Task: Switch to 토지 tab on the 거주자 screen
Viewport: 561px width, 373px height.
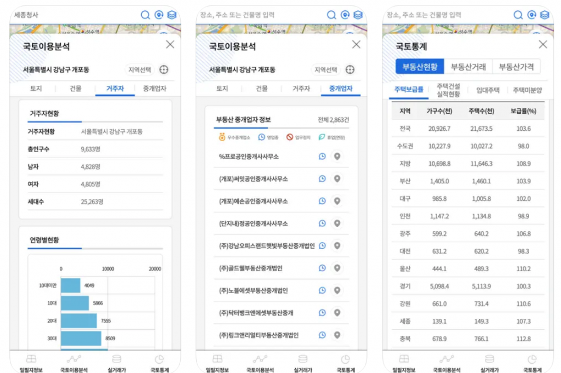Action: click(36, 88)
